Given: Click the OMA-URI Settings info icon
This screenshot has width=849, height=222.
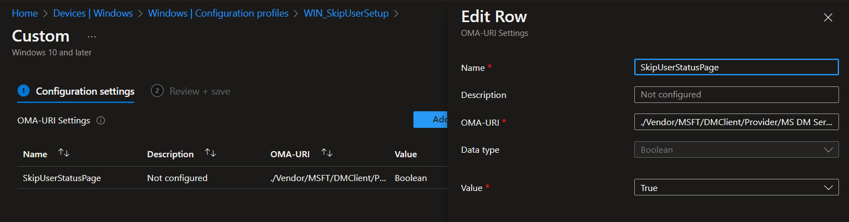Looking at the screenshot, I should (100, 121).
